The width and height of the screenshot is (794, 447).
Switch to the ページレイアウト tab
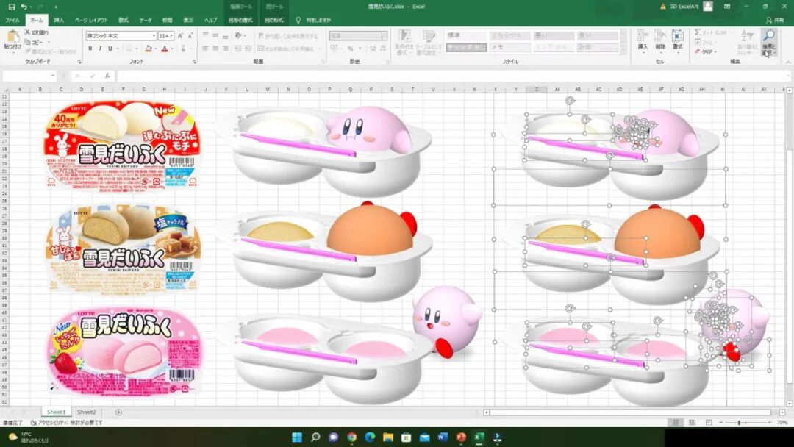91,21
